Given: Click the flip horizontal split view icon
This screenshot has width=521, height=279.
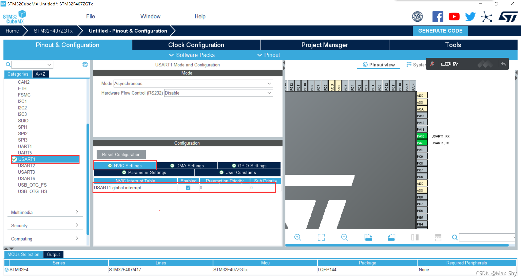Looking at the screenshot, I should coord(415,238).
